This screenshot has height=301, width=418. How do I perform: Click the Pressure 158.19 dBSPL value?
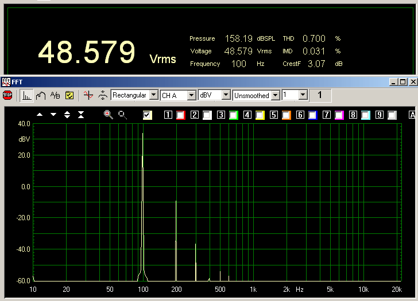pos(239,38)
